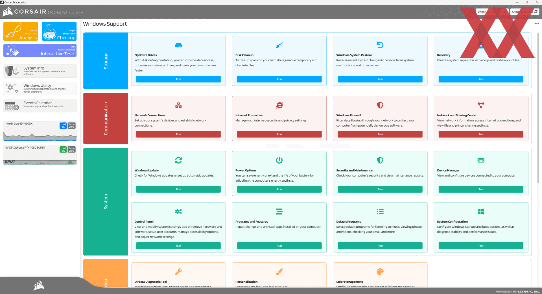This screenshot has width=542, height=294.
Task: Click the GPU Load badge
Action: pos(63,149)
